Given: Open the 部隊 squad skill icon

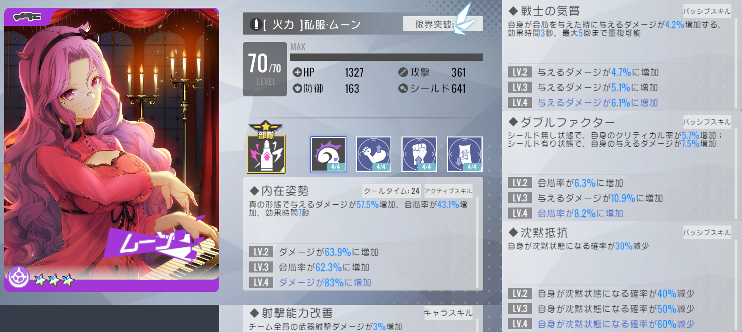Looking at the screenshot, I should [266, 148].
